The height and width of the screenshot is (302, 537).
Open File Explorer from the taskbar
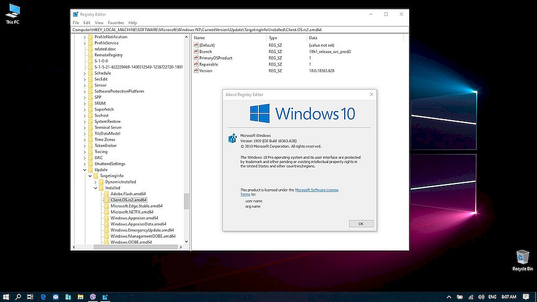click(x=81, y=297)
